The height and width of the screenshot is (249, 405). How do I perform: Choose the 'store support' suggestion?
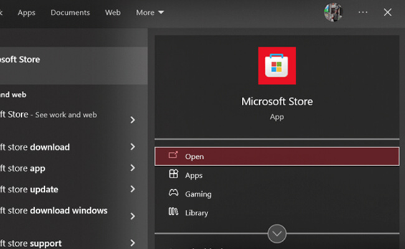click(x=31, y=243)
